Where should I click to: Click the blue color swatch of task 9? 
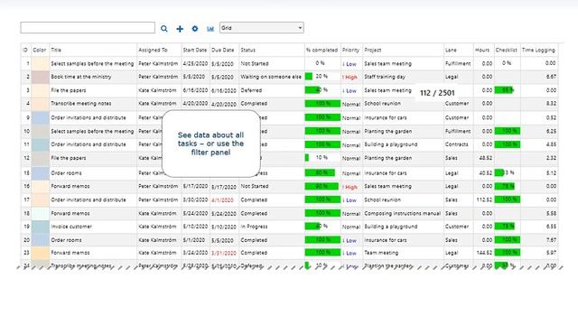point(40,117)
